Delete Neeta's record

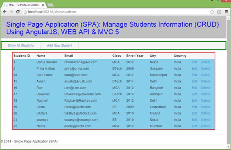pos(206,126)
